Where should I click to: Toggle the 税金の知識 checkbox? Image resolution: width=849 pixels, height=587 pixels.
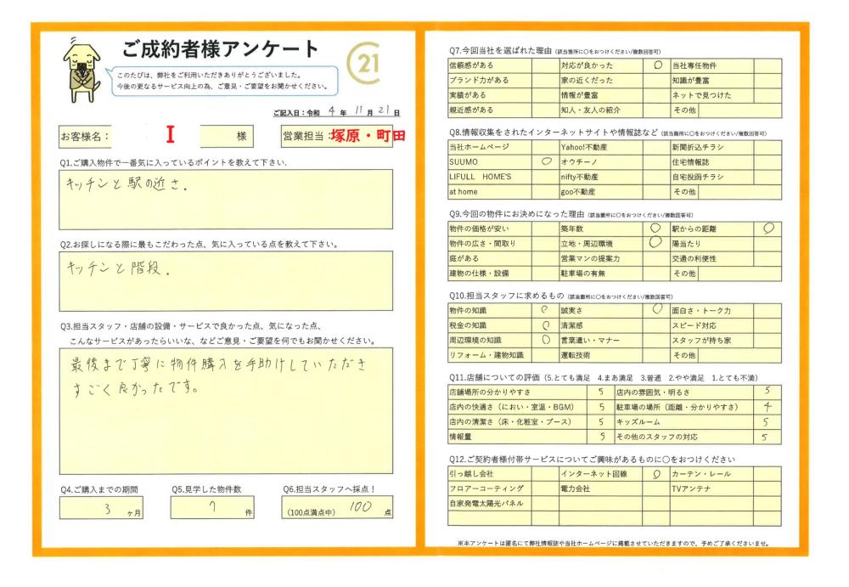(545, 325)
